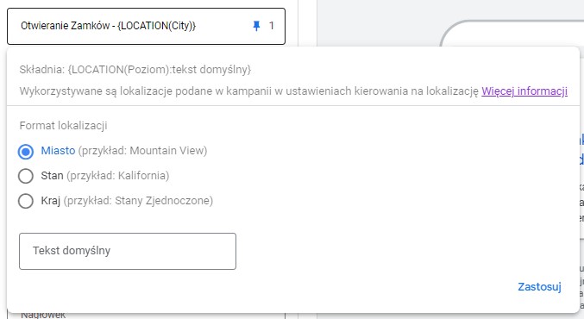Open the Więcej informacji link

pos(524,91)
